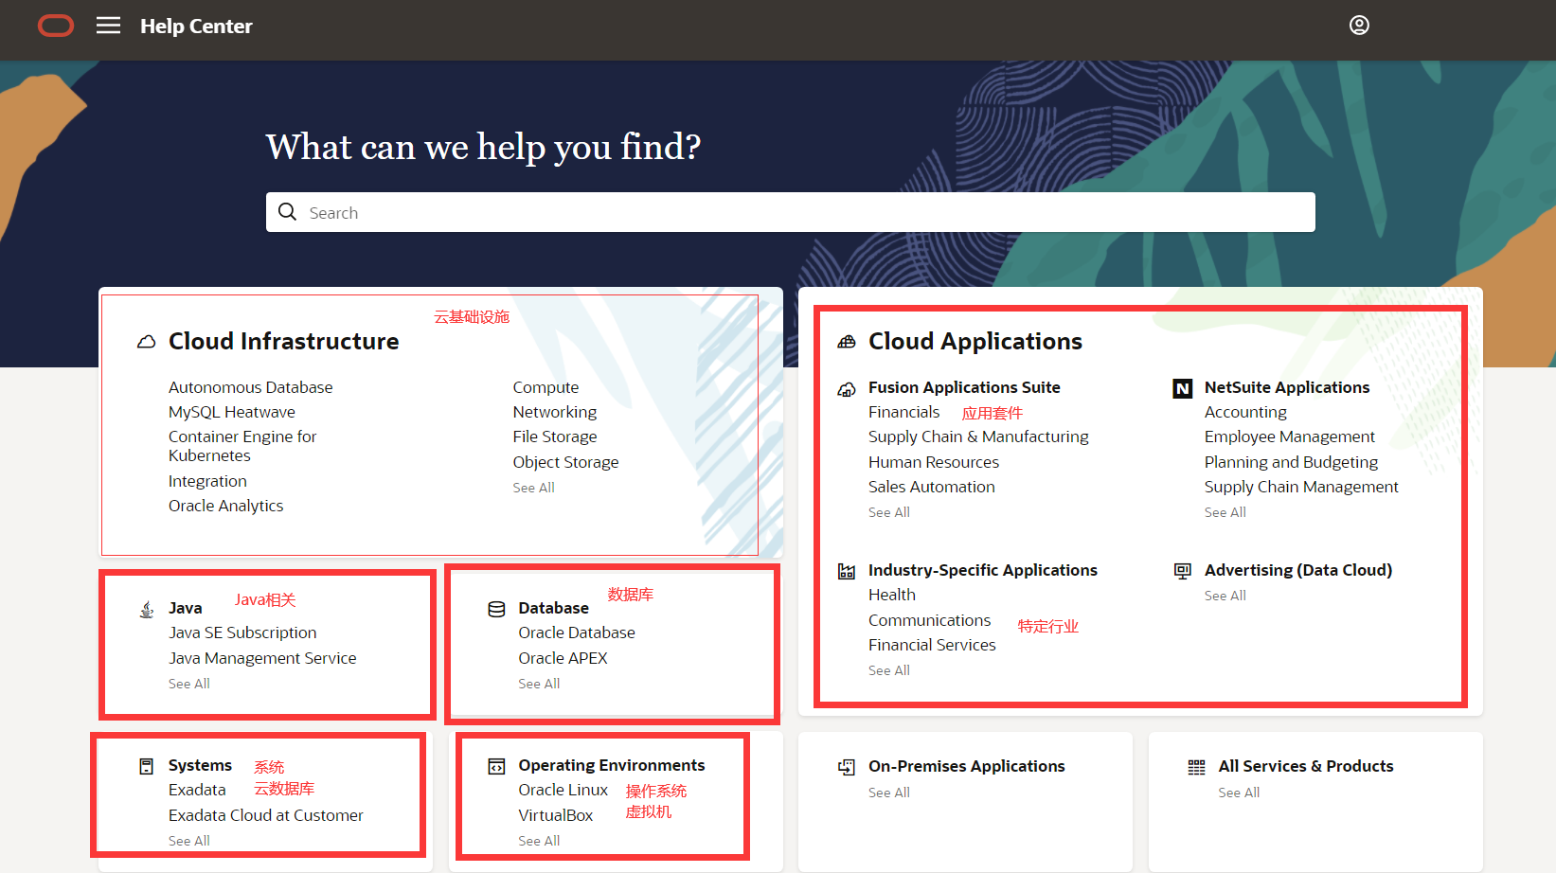Open Advertising (Data Cloud) heading
The image size is (1556, 873).
[1298, 570]
